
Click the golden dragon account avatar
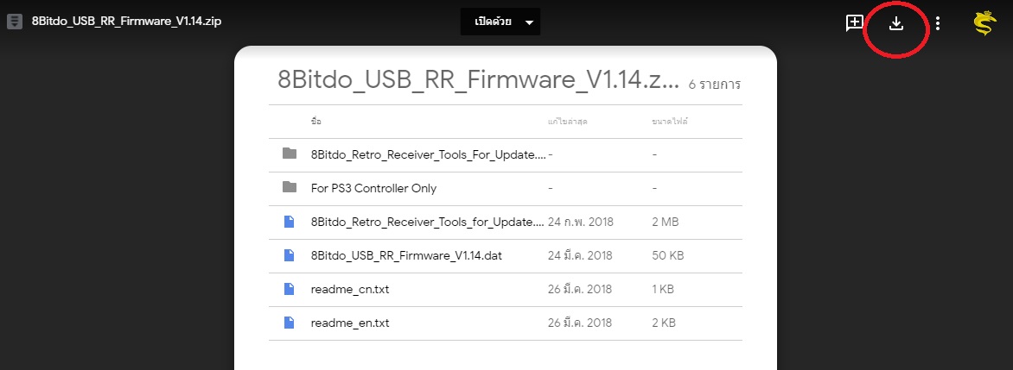coord(984,23)
